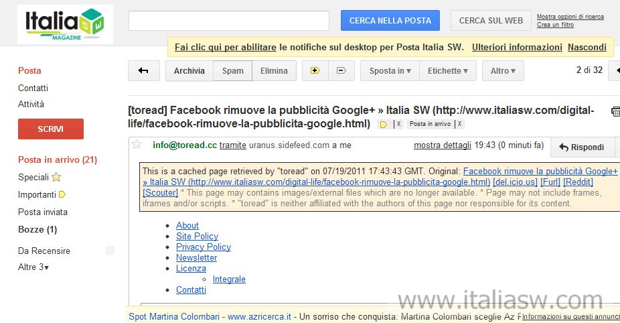
Task: Open the [Scouter] link
Action: coord(161,193)
